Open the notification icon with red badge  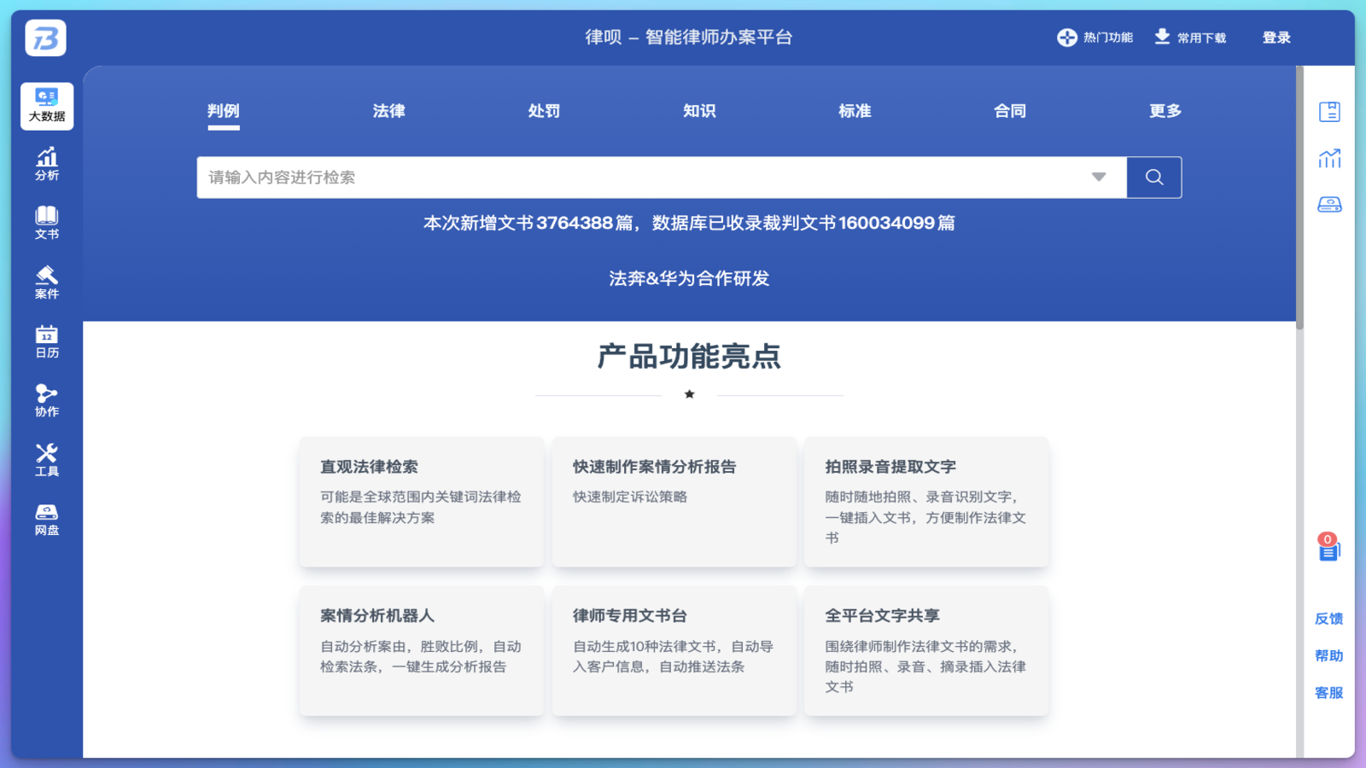click(x=1328, y=548)
